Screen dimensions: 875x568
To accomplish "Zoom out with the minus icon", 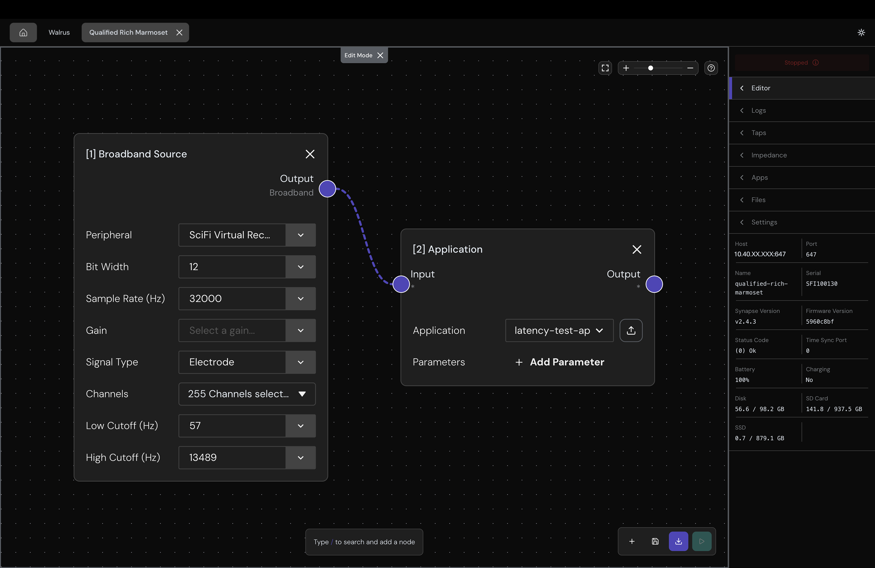I will click(690, 68).
